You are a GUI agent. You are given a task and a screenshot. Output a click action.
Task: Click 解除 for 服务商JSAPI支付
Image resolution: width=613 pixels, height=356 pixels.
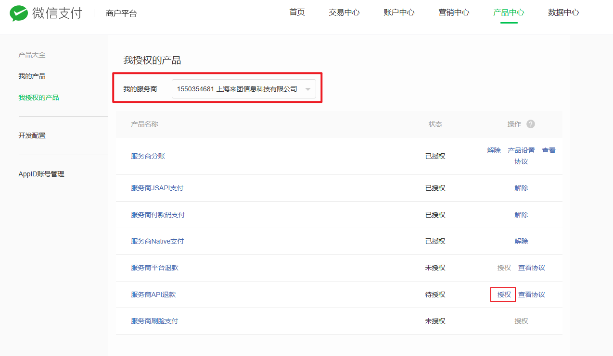(521, 188)
